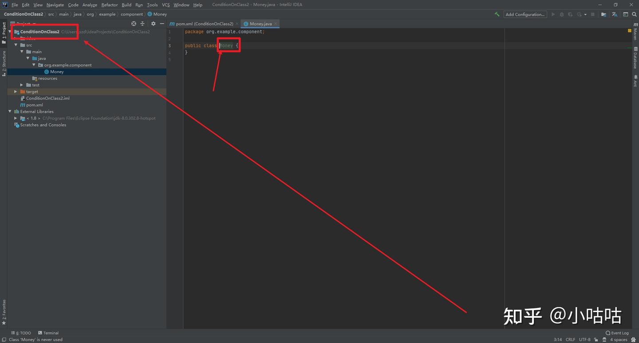The height and width of the screenshot is (343, 639).
Task: Click the tool windows quick-access icon in status bar
Action: [4, 340]
